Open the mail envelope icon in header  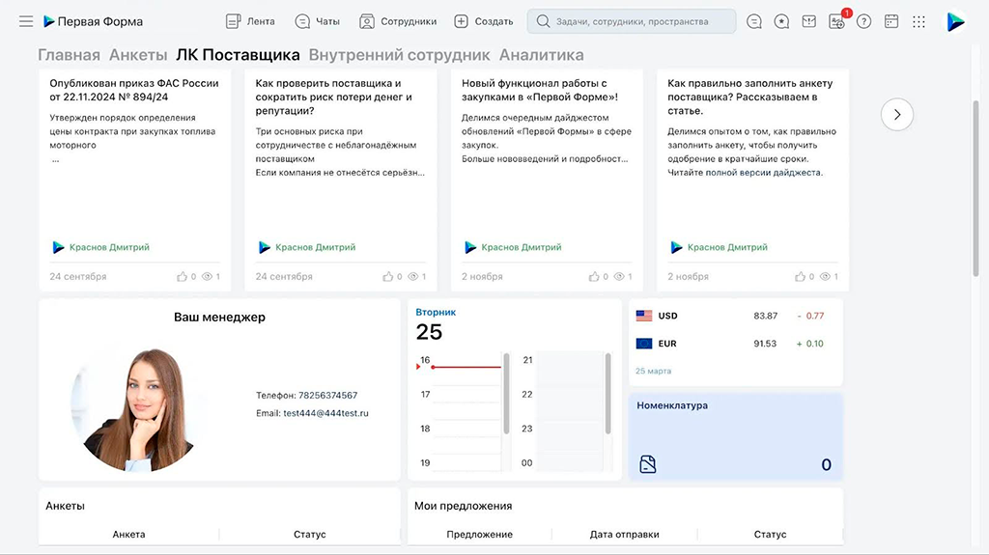tap(808, 21)
